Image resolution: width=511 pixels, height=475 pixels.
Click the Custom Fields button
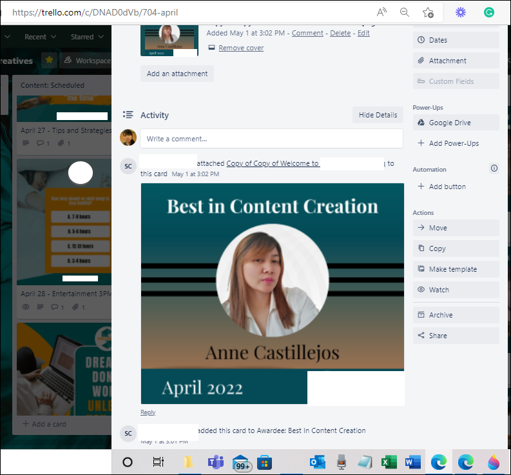tap(456, 81)
